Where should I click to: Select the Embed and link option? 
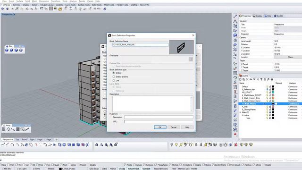(114, 76)
